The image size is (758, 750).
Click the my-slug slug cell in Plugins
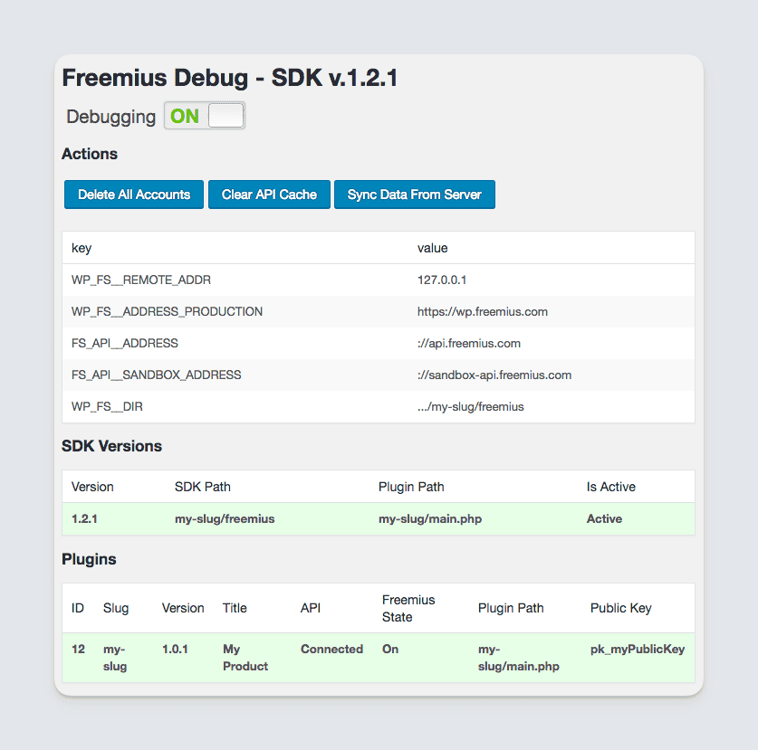(x=115, y=658)
